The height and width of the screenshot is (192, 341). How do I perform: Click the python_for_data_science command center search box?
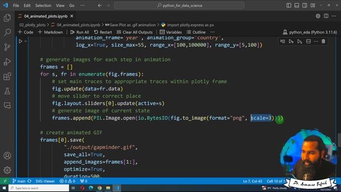click(179, 5)
